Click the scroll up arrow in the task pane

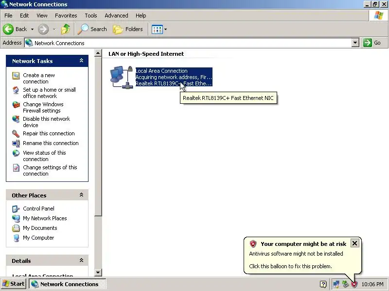(x=98, y=53)
